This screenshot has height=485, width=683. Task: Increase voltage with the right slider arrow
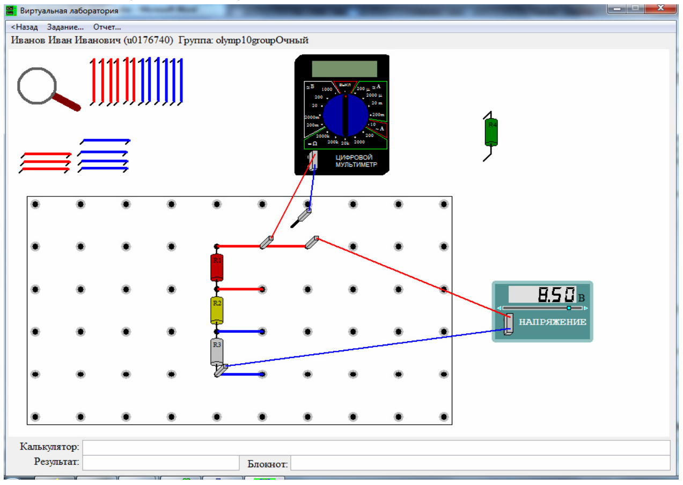[x=586, y=308]
